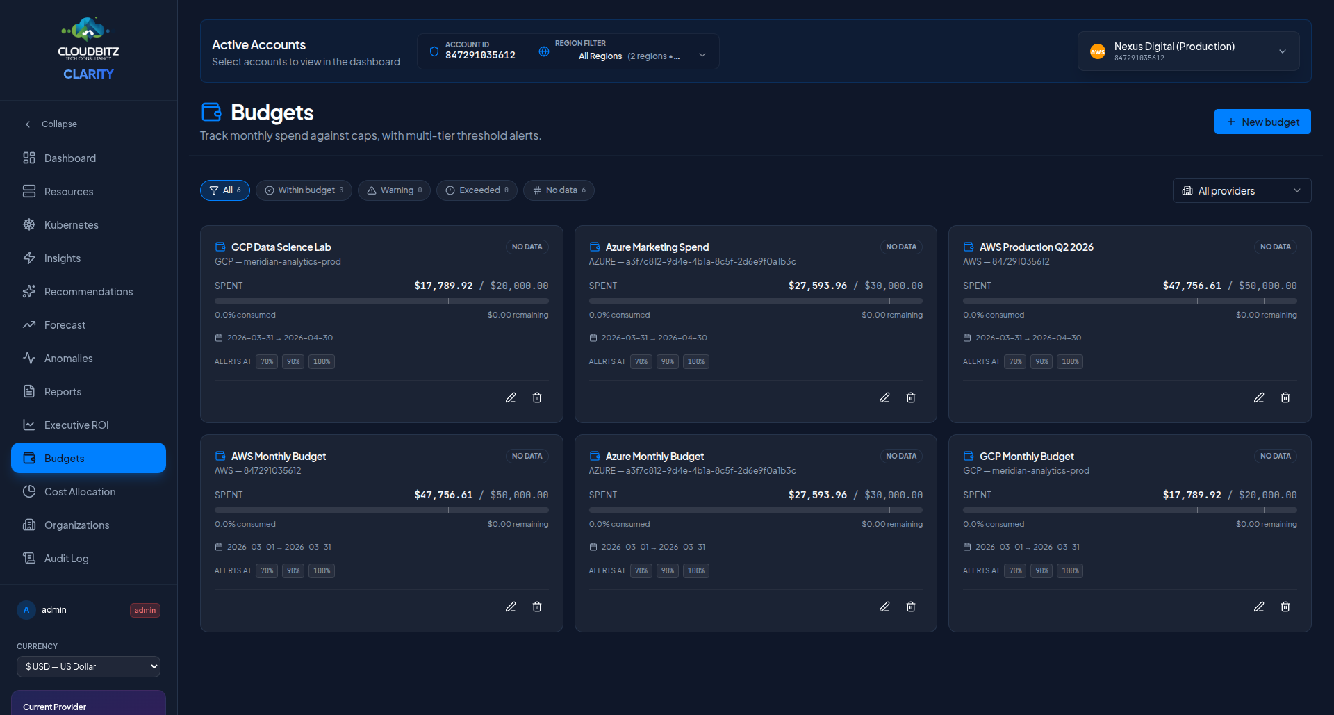Click the Reports document icon
This screenshot has width=1334, height=715.
coord(29,391)
